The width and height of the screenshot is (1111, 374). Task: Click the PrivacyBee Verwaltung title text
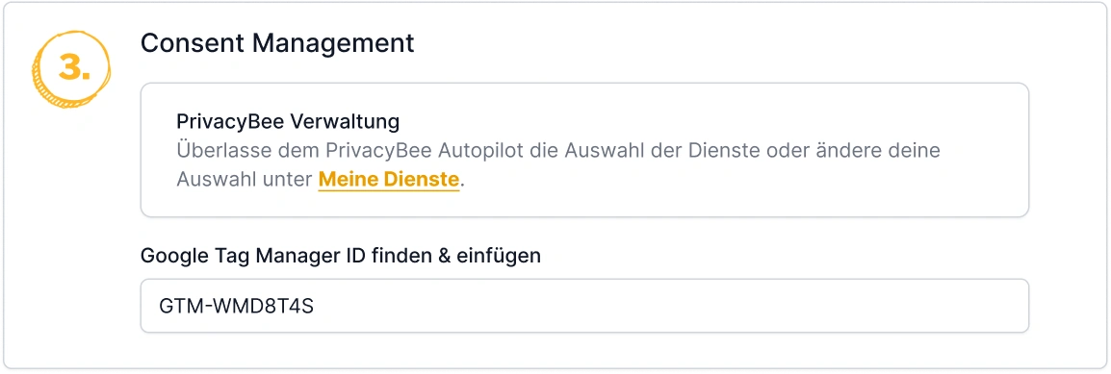point(288,121)
